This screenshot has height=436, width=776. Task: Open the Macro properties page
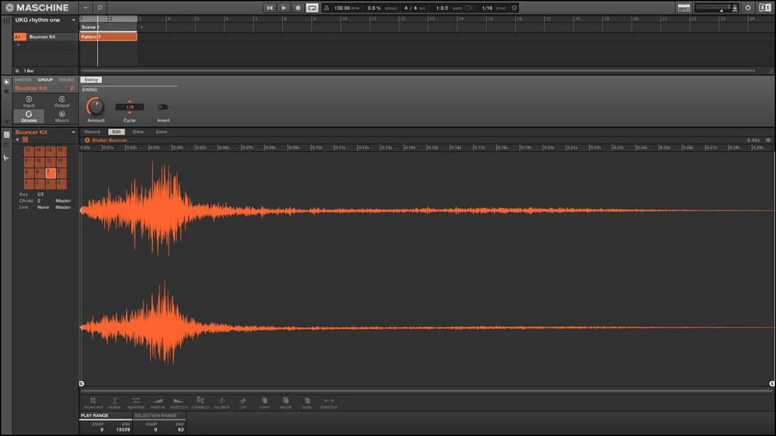(62, 116)
